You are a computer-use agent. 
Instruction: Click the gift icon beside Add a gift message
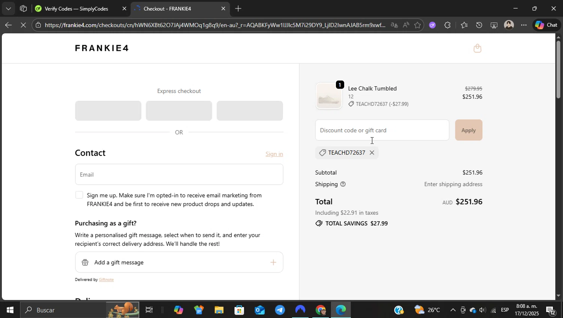[85, 262]
